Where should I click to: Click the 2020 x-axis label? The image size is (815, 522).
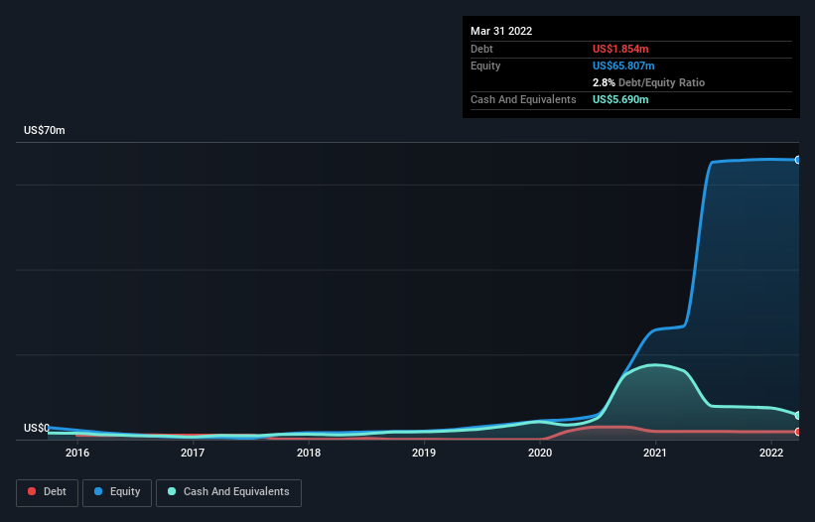(x=540, y=453)
